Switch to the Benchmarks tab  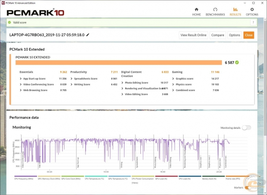tap(215, 12)
